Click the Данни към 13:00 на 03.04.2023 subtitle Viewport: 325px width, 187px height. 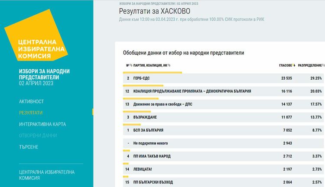click(192, 19)
